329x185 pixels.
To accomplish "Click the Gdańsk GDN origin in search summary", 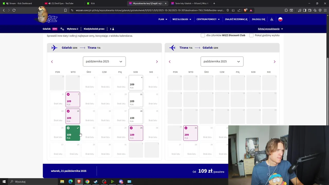I will (x=50, y=29).
